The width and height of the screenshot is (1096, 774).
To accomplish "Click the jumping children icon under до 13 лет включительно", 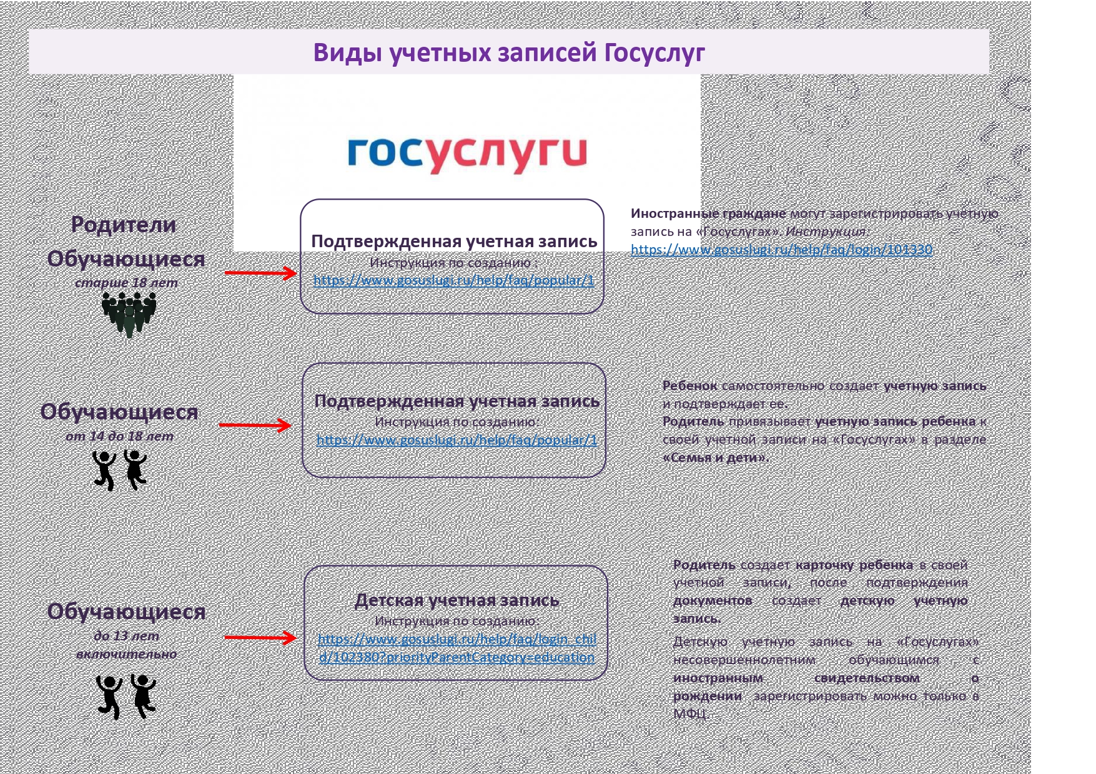I will (126, 697).
